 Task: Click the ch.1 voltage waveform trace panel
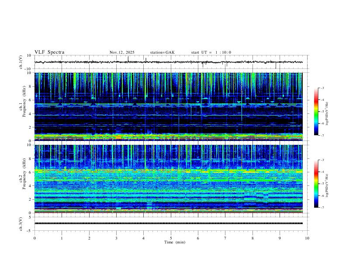pos(171,62)
